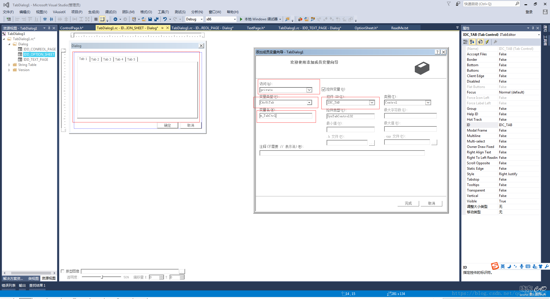Pin the Resource View panel

pos(49,28)
